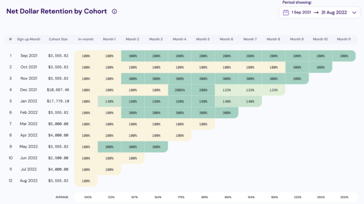Expand the period date range dropdown chevron

(x=354, y=12)
